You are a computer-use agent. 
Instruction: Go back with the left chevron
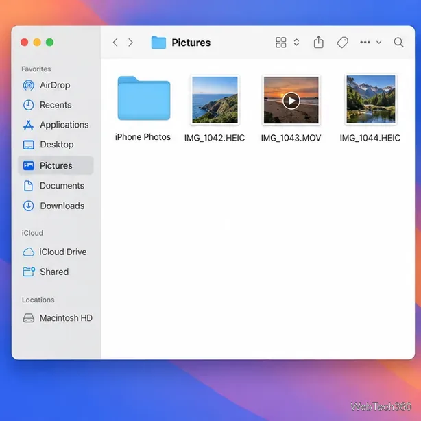click(x=115, y=43)
